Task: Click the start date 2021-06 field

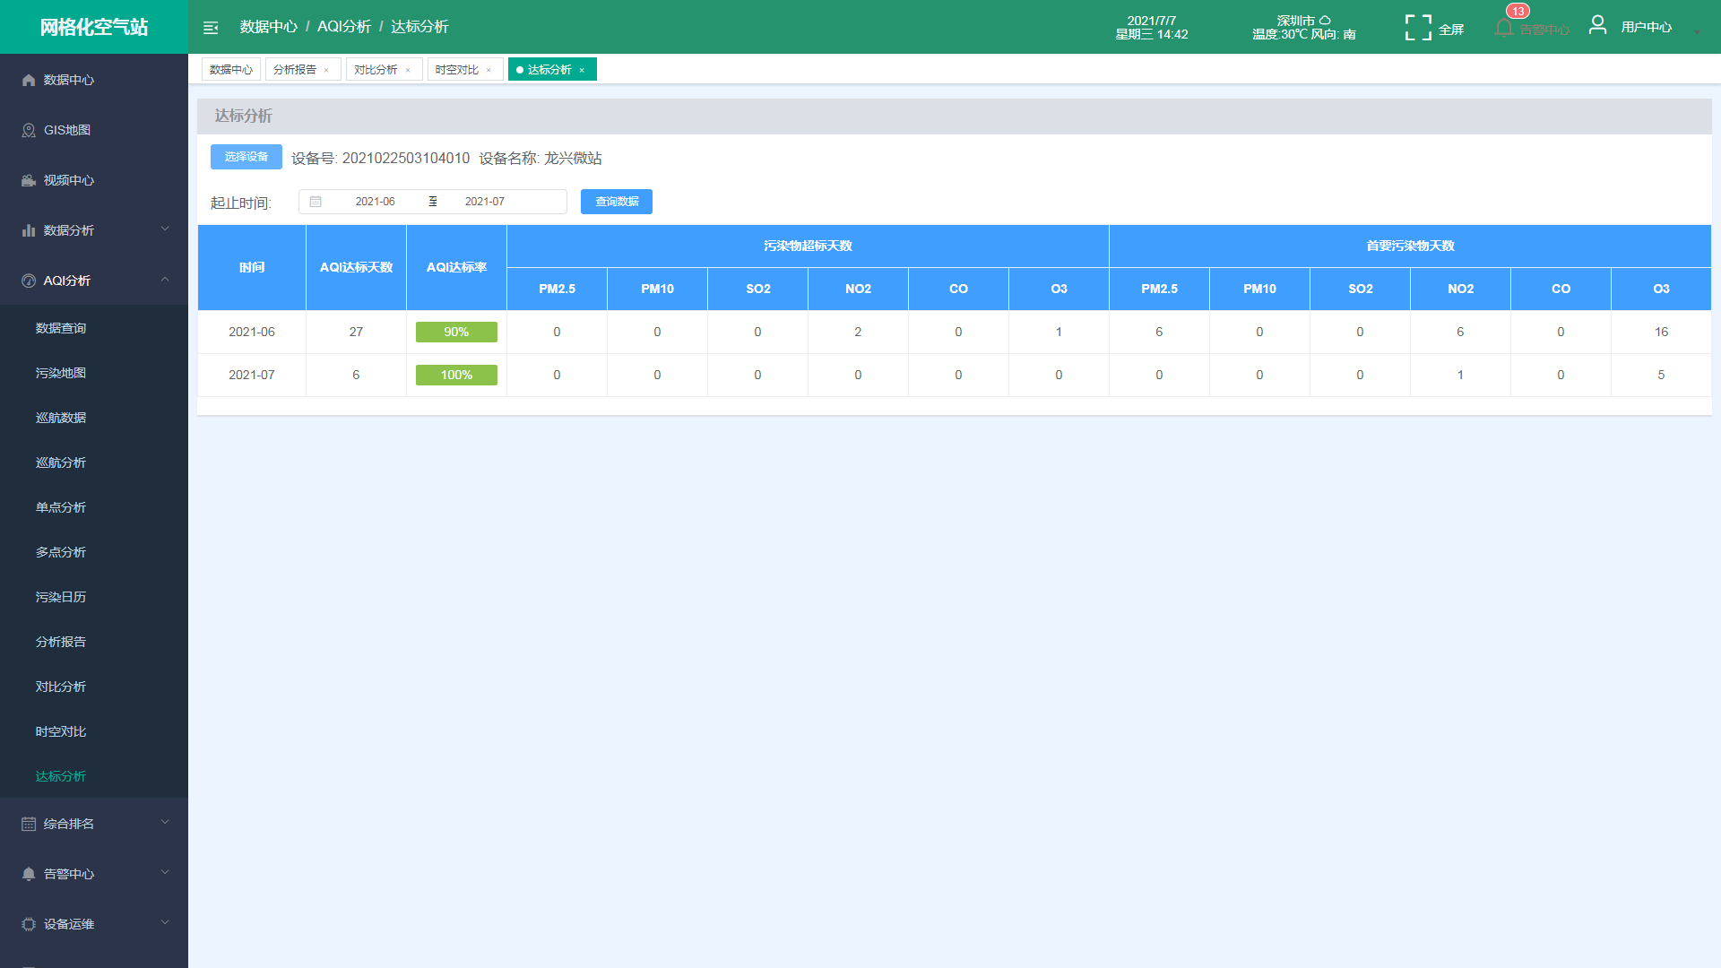Action: 375,202
